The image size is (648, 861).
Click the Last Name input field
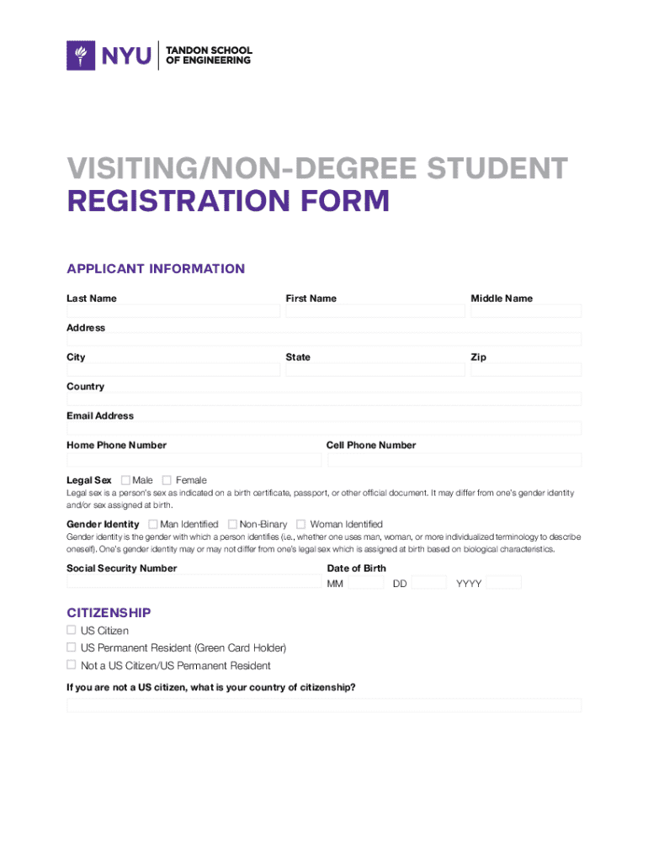pos(173,311)
